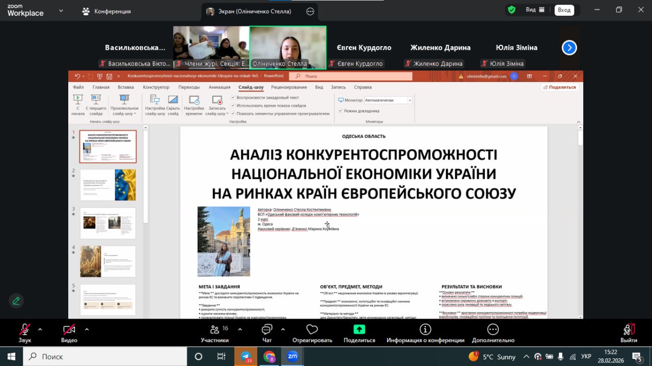Start camera using the Видео icon
The height and width of the screenshot is (366, 652).
click(x=69, y=330)
